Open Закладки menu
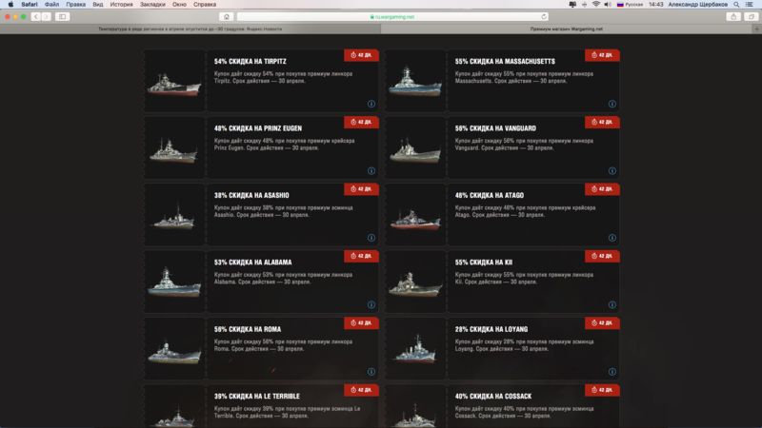Viewport: 762px width, 428px height. click(x=152, y=5)
